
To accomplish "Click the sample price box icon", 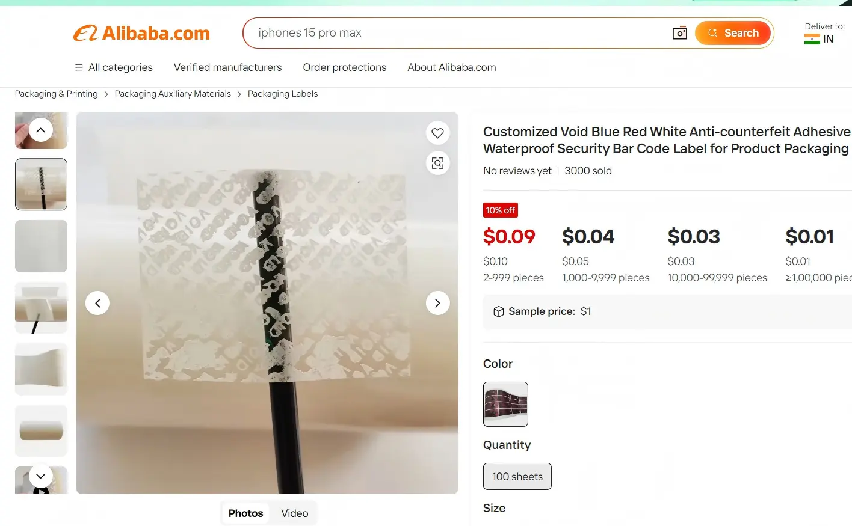I will (x=498, y=311).
